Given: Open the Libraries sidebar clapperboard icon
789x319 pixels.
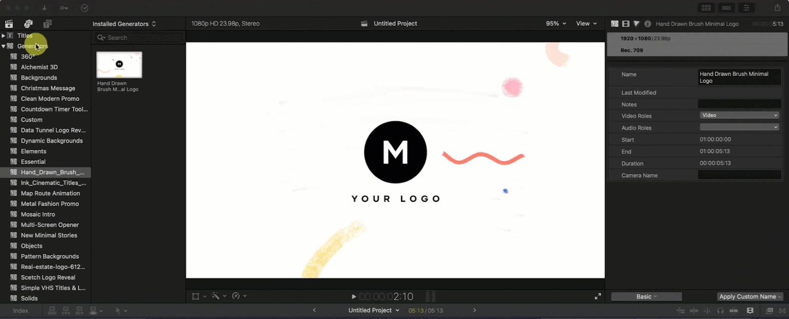Looking at the screenshot, I should point(9,24).
